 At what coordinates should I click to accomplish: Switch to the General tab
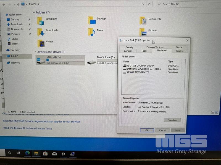[x=128, y=51]
